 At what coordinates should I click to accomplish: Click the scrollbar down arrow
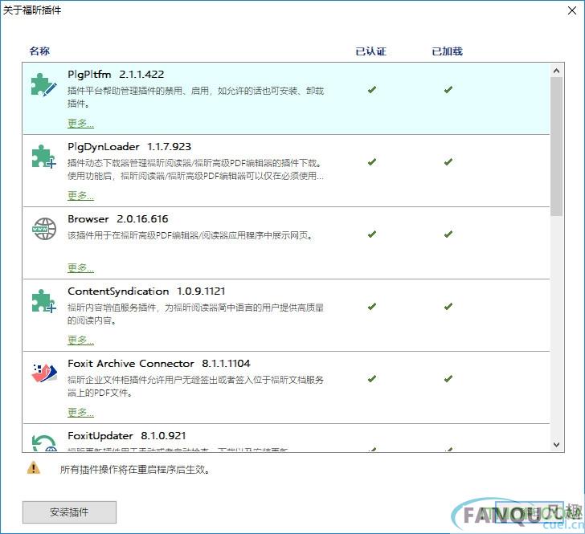click(x=556, y=445)
